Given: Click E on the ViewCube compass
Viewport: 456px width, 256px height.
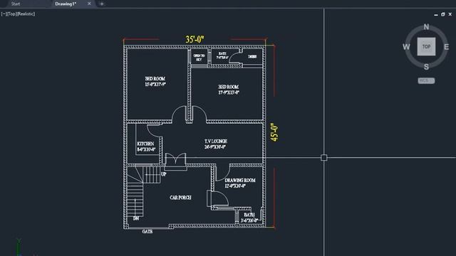Looking at the screenshot, I should 446,47.
